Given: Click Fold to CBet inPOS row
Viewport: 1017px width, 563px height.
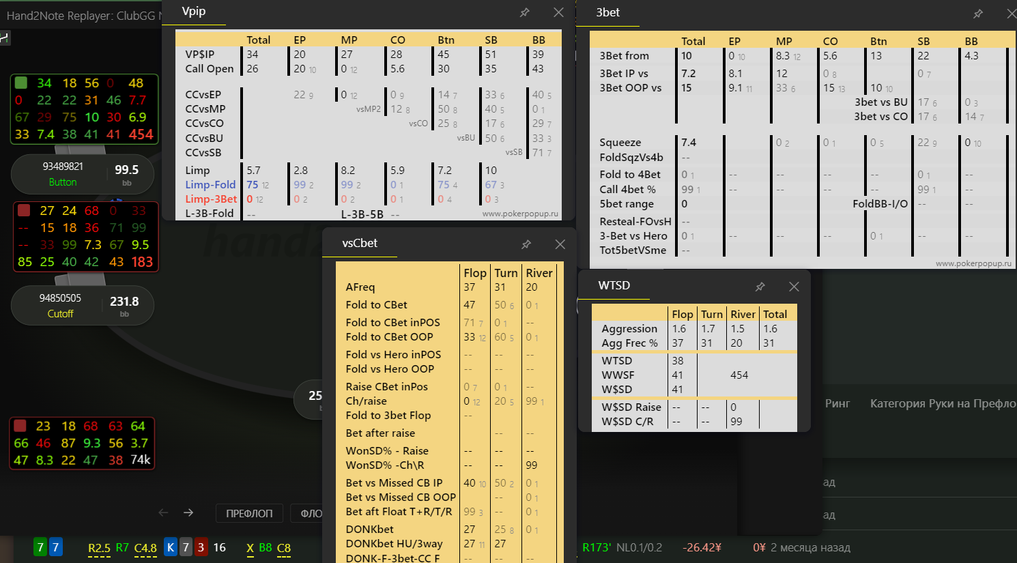Looking at the screenshot, I should 393,322.
